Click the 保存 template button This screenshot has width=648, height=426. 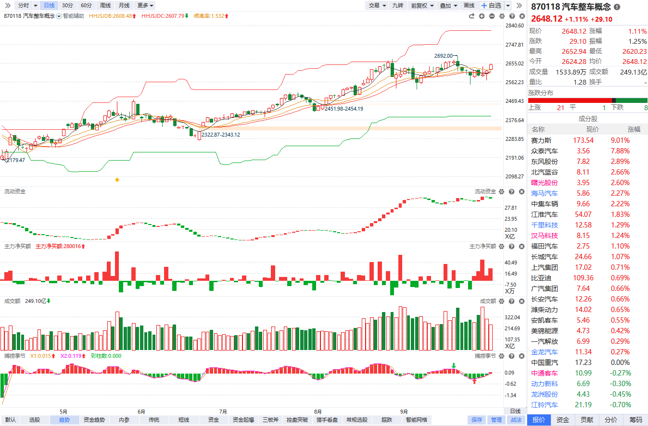pyautogui.click(x=477, y=420)
